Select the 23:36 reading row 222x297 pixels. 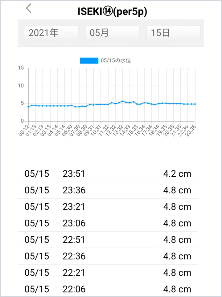[108, 190]
